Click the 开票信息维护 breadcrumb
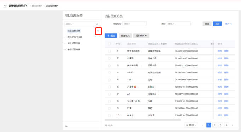The image size is (241, 132). pos(36,6)
